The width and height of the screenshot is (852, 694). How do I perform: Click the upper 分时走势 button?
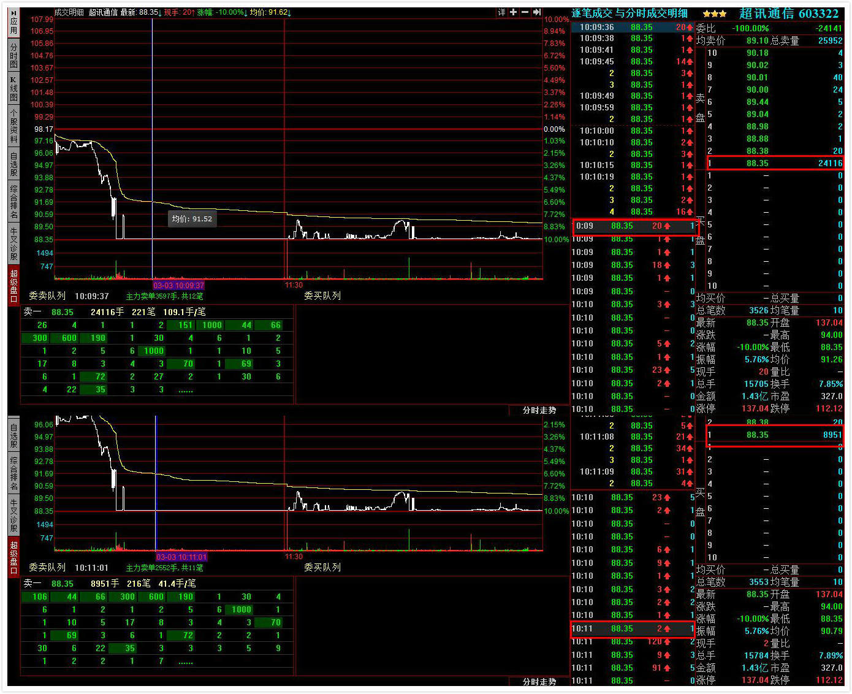click(x=539, y=410)
